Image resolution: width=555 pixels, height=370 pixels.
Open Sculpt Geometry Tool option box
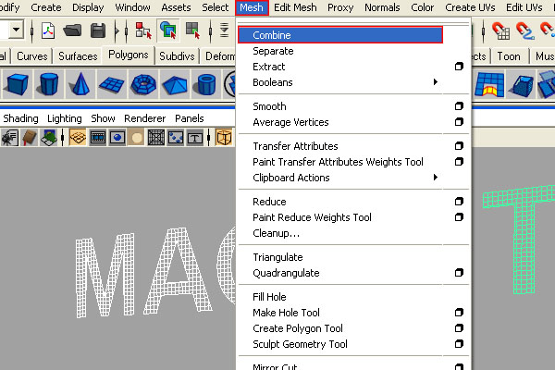pos(459,343)
